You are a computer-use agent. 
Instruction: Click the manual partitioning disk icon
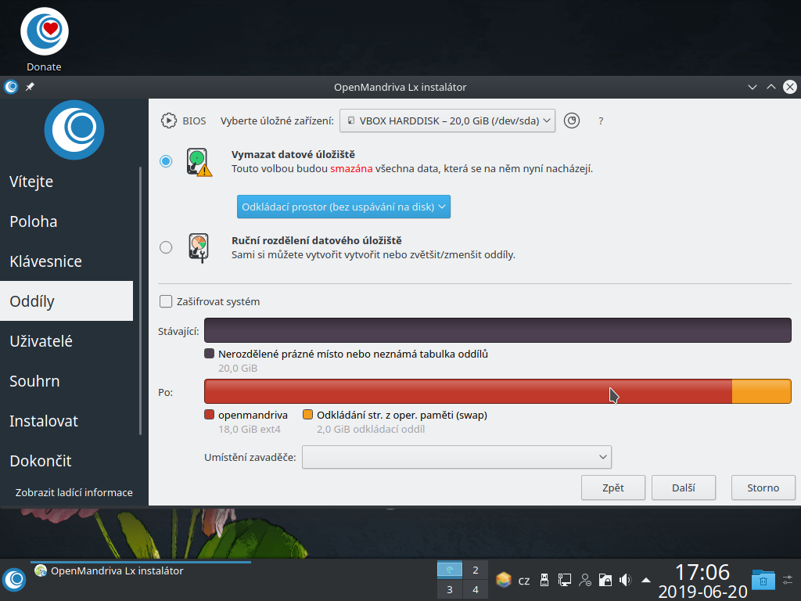pyautogui.click(x=198, y=247)
